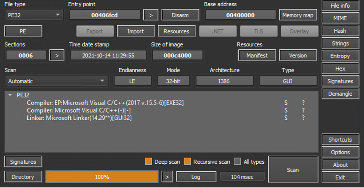Select the time date stamp 2021-10-14 11:29:55
This screenshot has width=364, height=188.
(108, 56)
